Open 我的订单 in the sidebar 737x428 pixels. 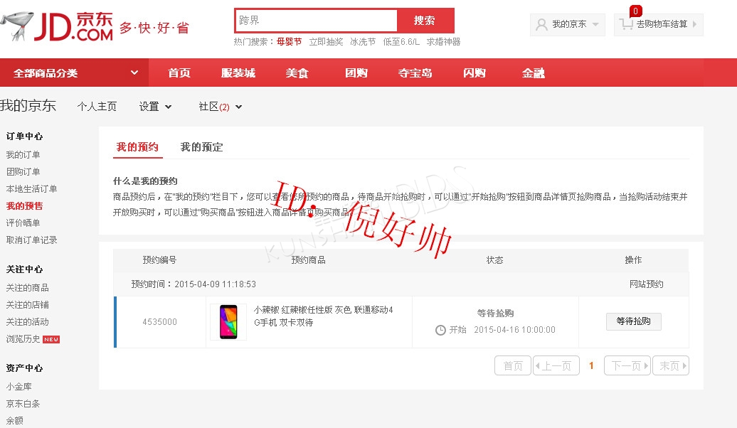click(23, 154)
